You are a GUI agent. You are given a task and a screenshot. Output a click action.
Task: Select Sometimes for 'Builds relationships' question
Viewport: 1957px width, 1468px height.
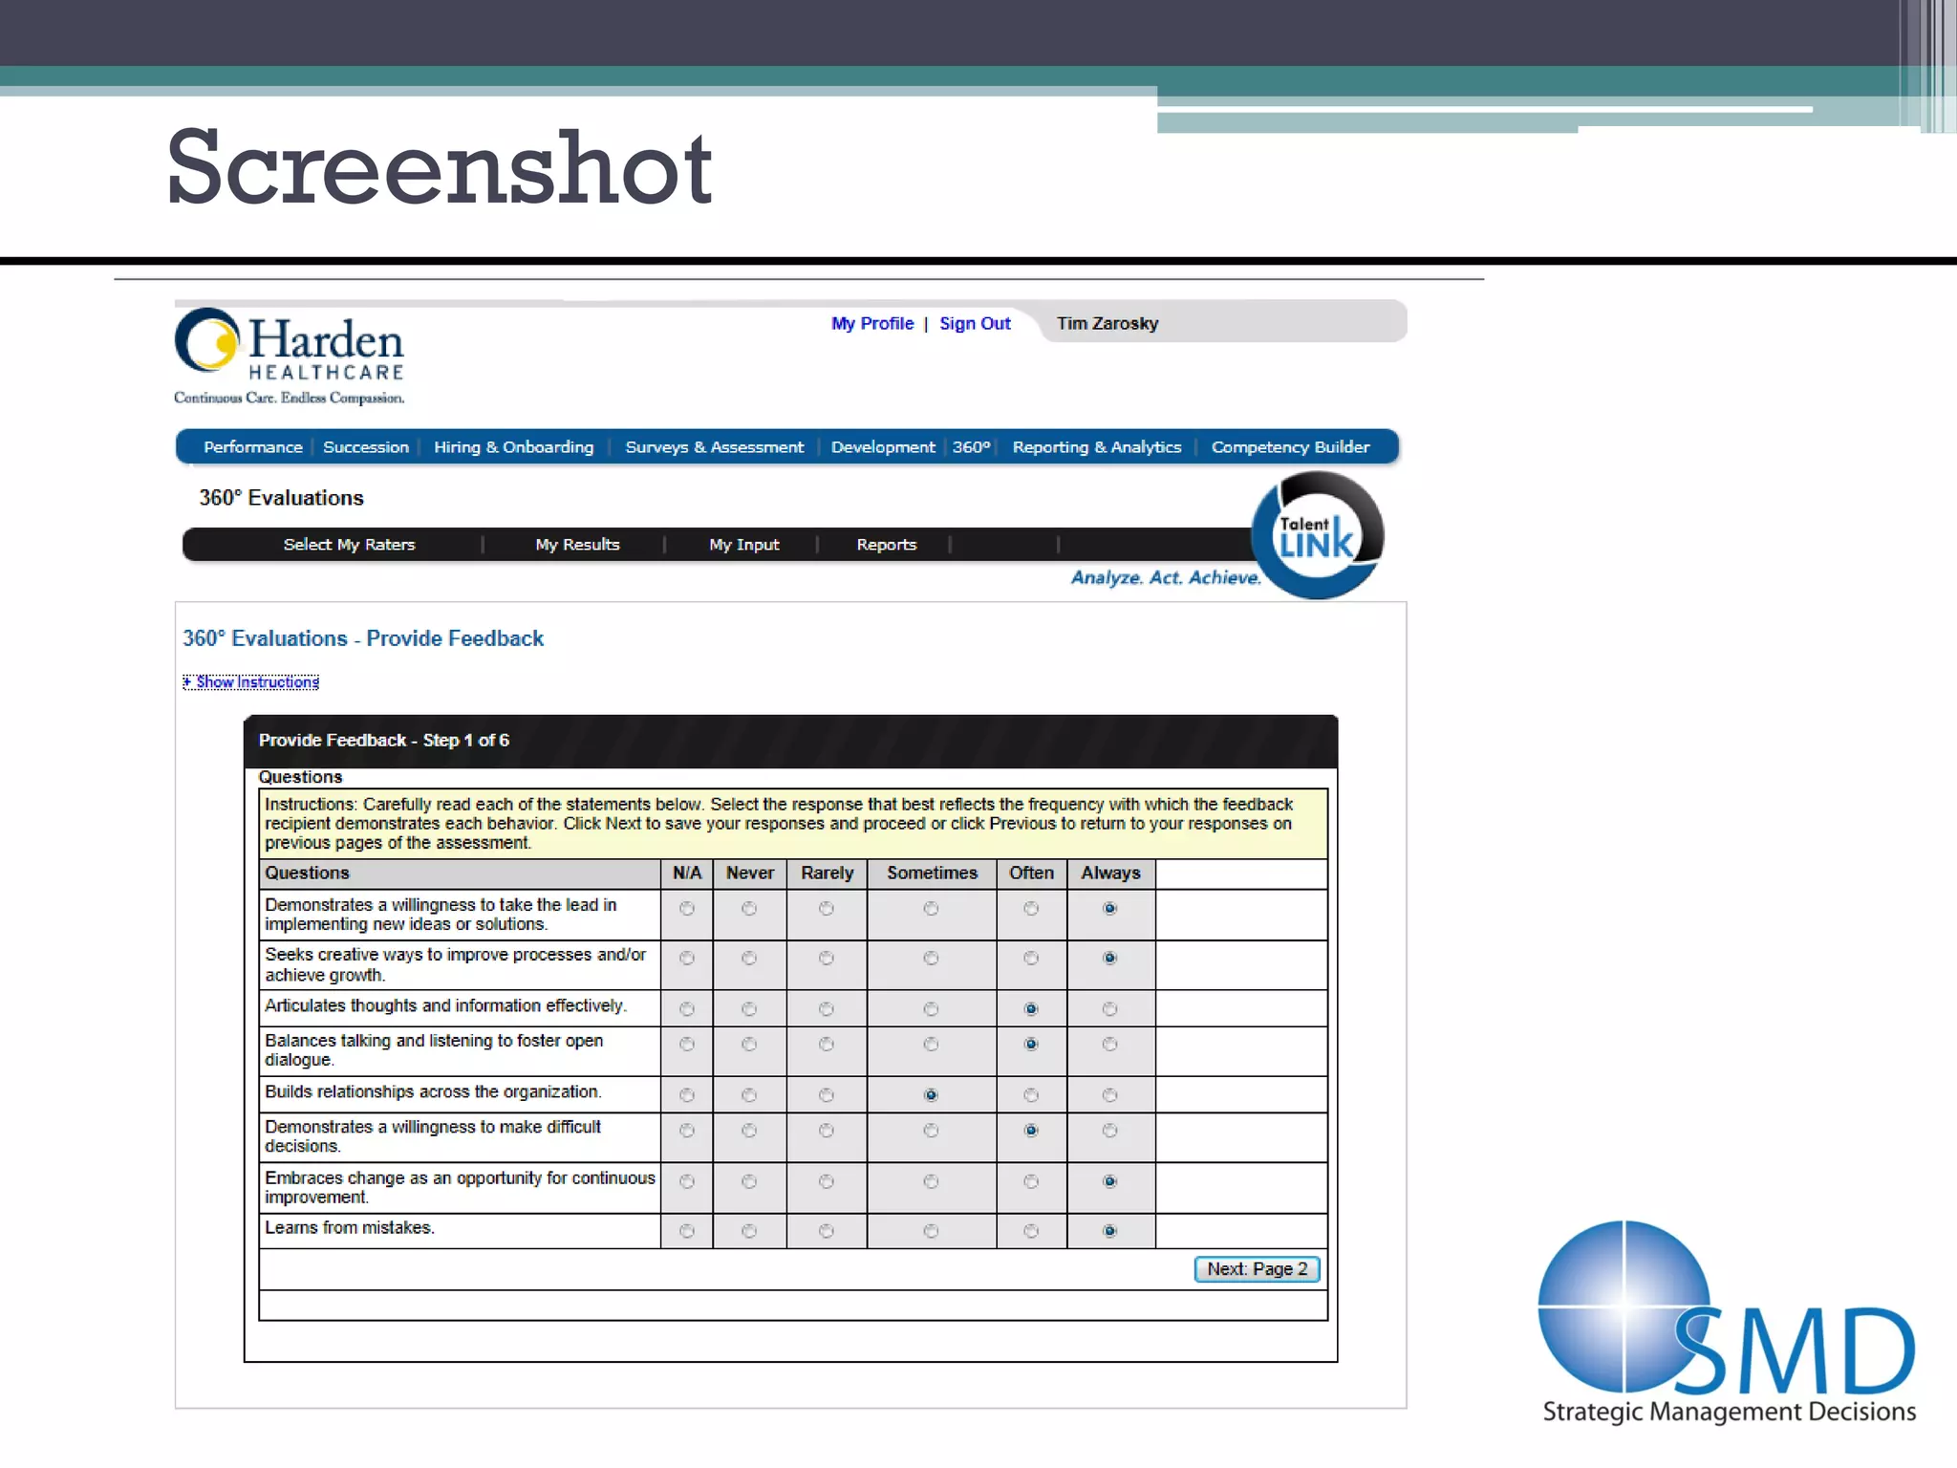pos(931,1095)
